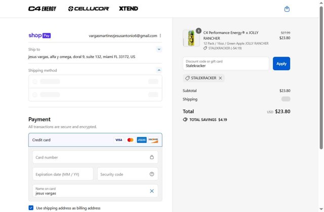
Task: Click the Apply discount button
Action: (x=281, y=64)
